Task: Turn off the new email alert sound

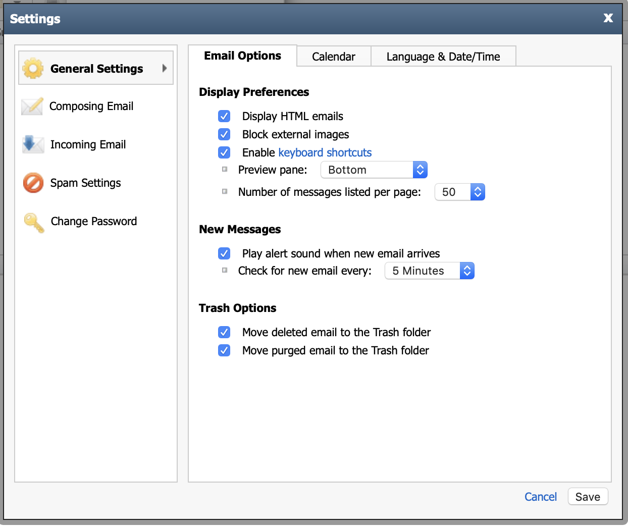Action: pyautogui.click(x=224, y=253)
